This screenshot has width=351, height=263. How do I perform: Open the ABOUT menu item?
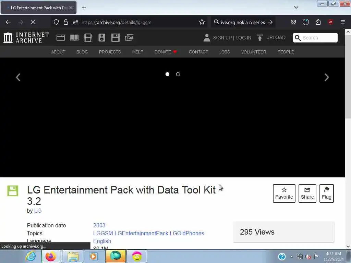pos(58,52)
